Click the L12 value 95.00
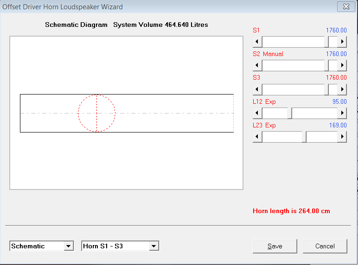The width and height of the screenshot is (358, 265). [339, 102]
